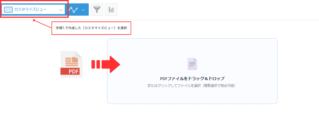The height and width of the screenshot is (119, 319).
Task: Click the big red block arrow
Action: click(106, 64)
